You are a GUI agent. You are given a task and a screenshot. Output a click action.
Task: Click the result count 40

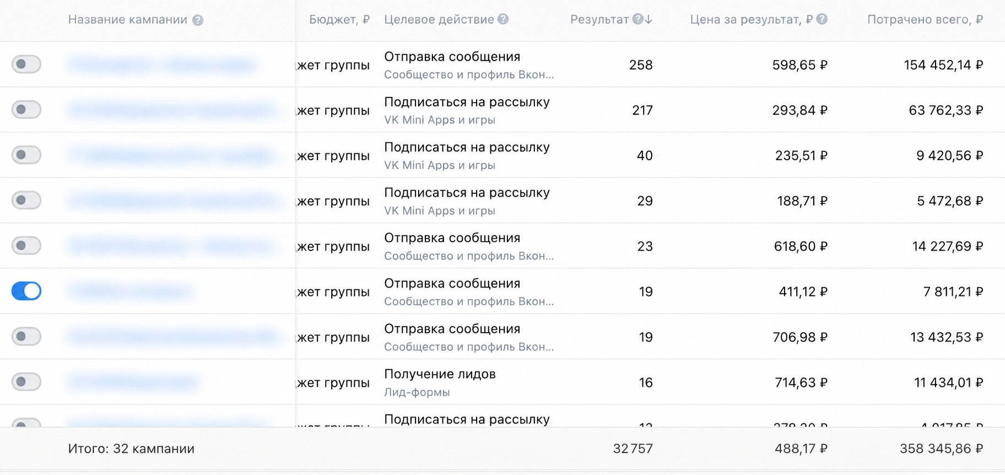[x=645, y=155]
